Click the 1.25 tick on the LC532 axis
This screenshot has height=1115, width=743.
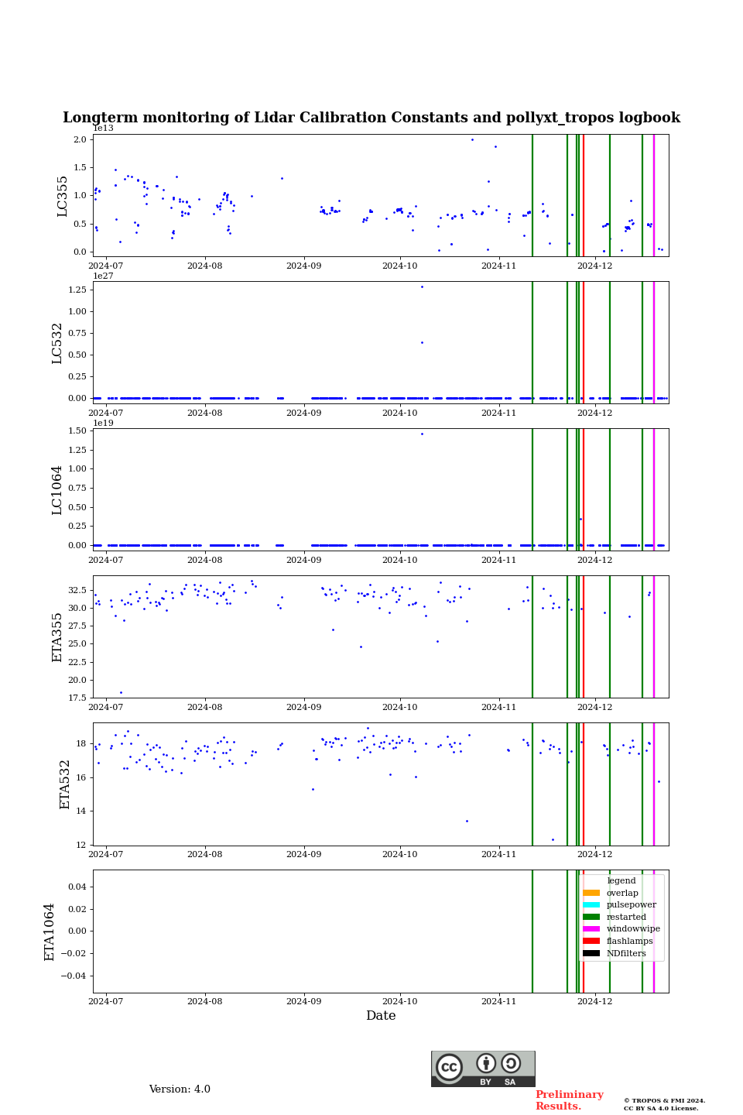pyautogui.click(x=77, y=290)
